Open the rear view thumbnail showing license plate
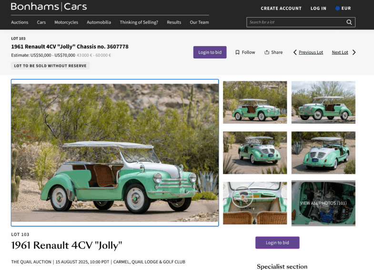The width and height of the screenshot is (374, 270). coord(323,153)
